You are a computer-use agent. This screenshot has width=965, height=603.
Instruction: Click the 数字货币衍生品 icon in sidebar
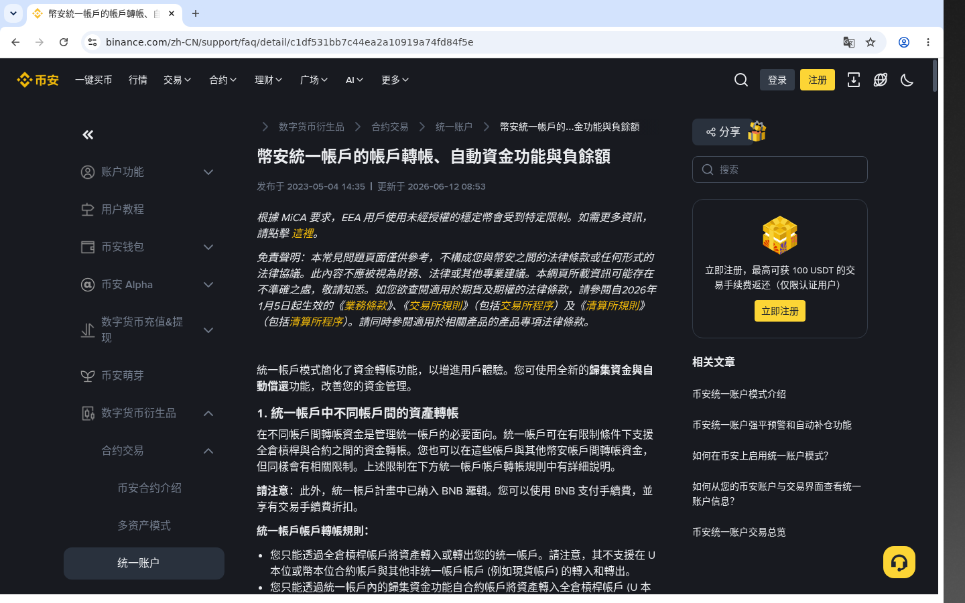88,413
